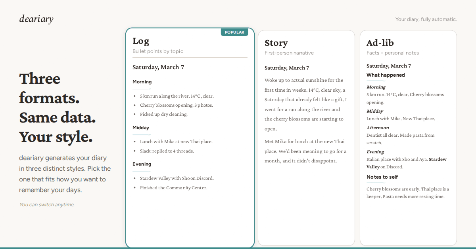Click 'First-person narrative' subtitle
Screen dimensions: 476x249
tap(289, 53)
